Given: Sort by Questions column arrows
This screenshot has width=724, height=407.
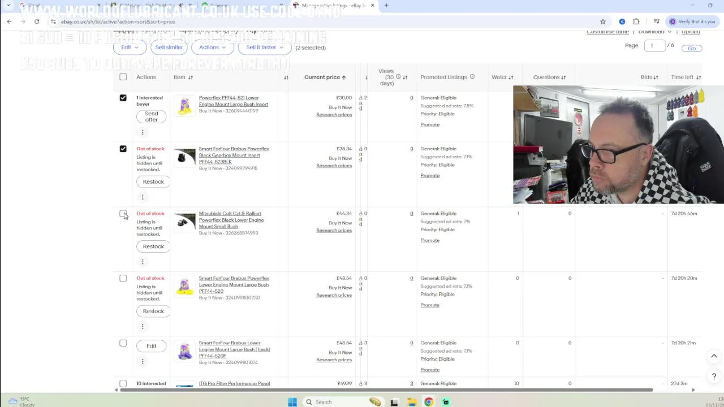Looking at the screenshot, I should coord(563,77).
